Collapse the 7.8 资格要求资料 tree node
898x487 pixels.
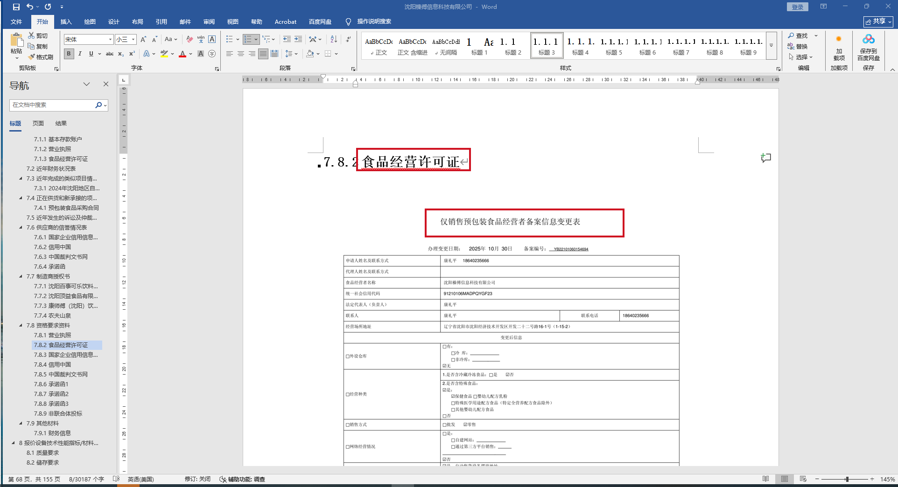coord(21,325)
